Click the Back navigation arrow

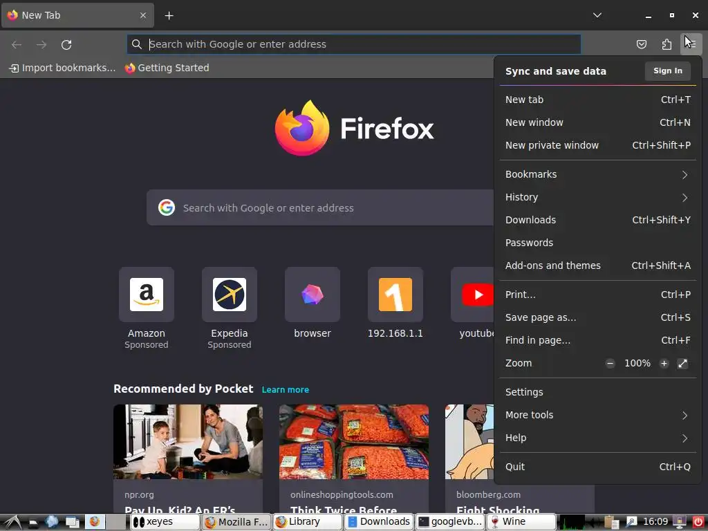pos(17,45)
